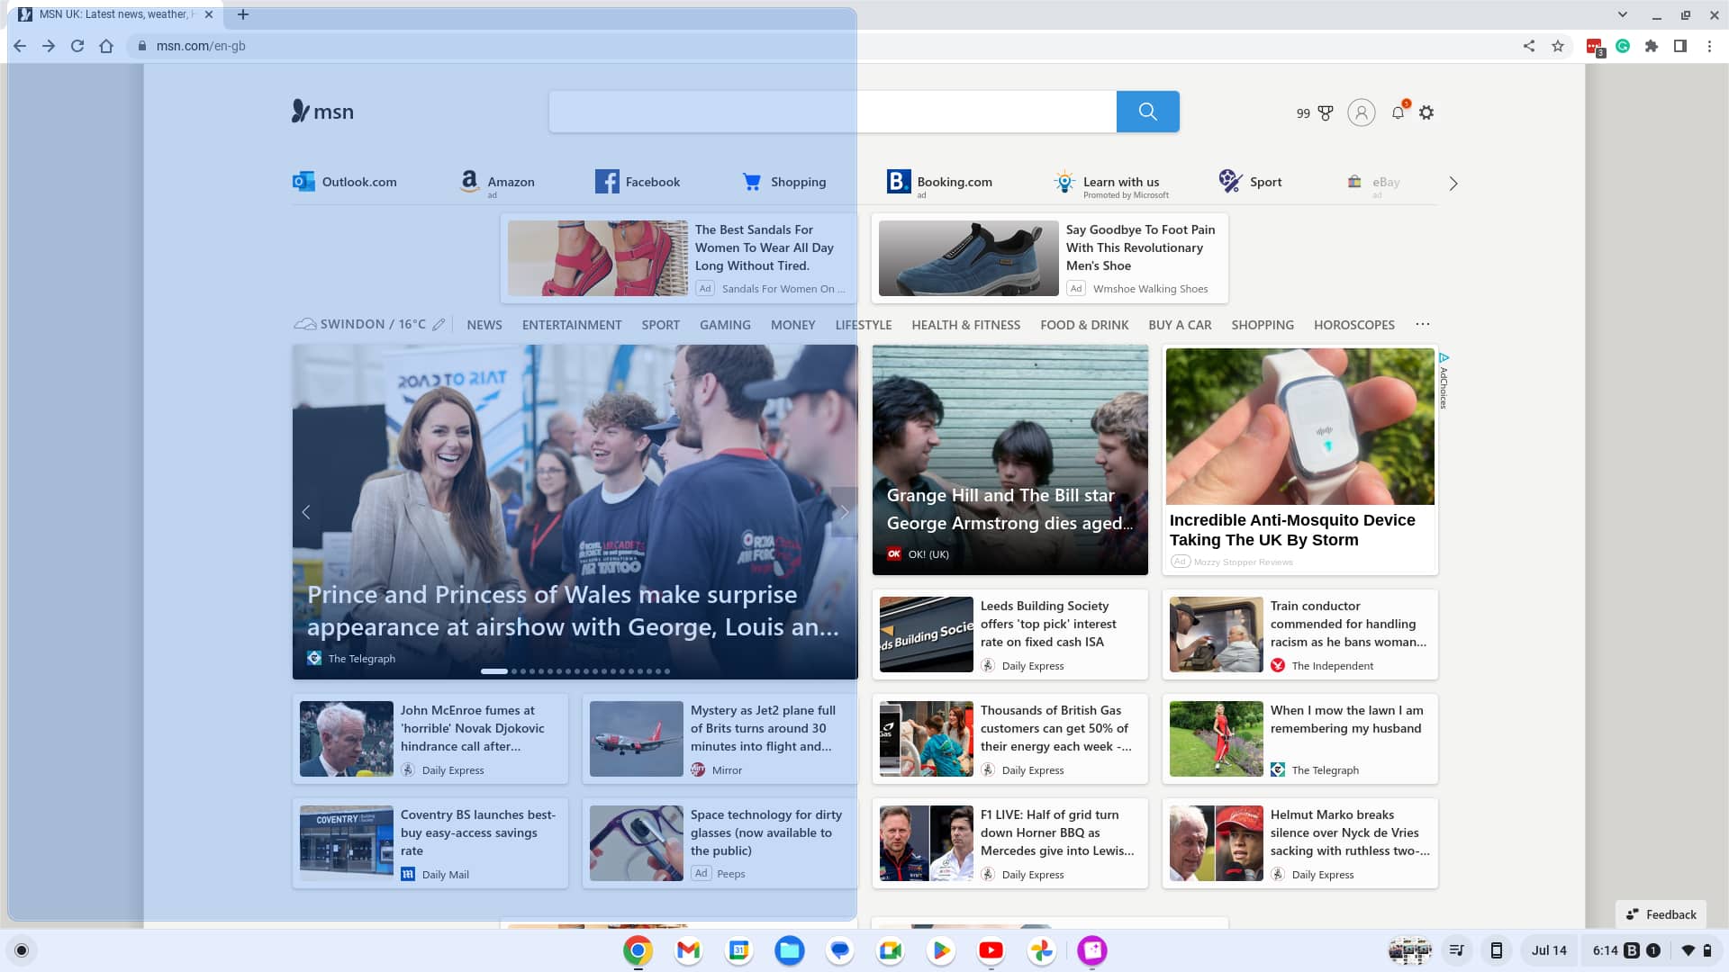This screenshot has width=1729, height=972.
Task: Open the search bar icon
Action: 1147,111
